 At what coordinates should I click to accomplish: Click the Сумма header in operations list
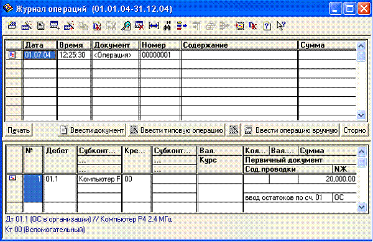(328, 45)
